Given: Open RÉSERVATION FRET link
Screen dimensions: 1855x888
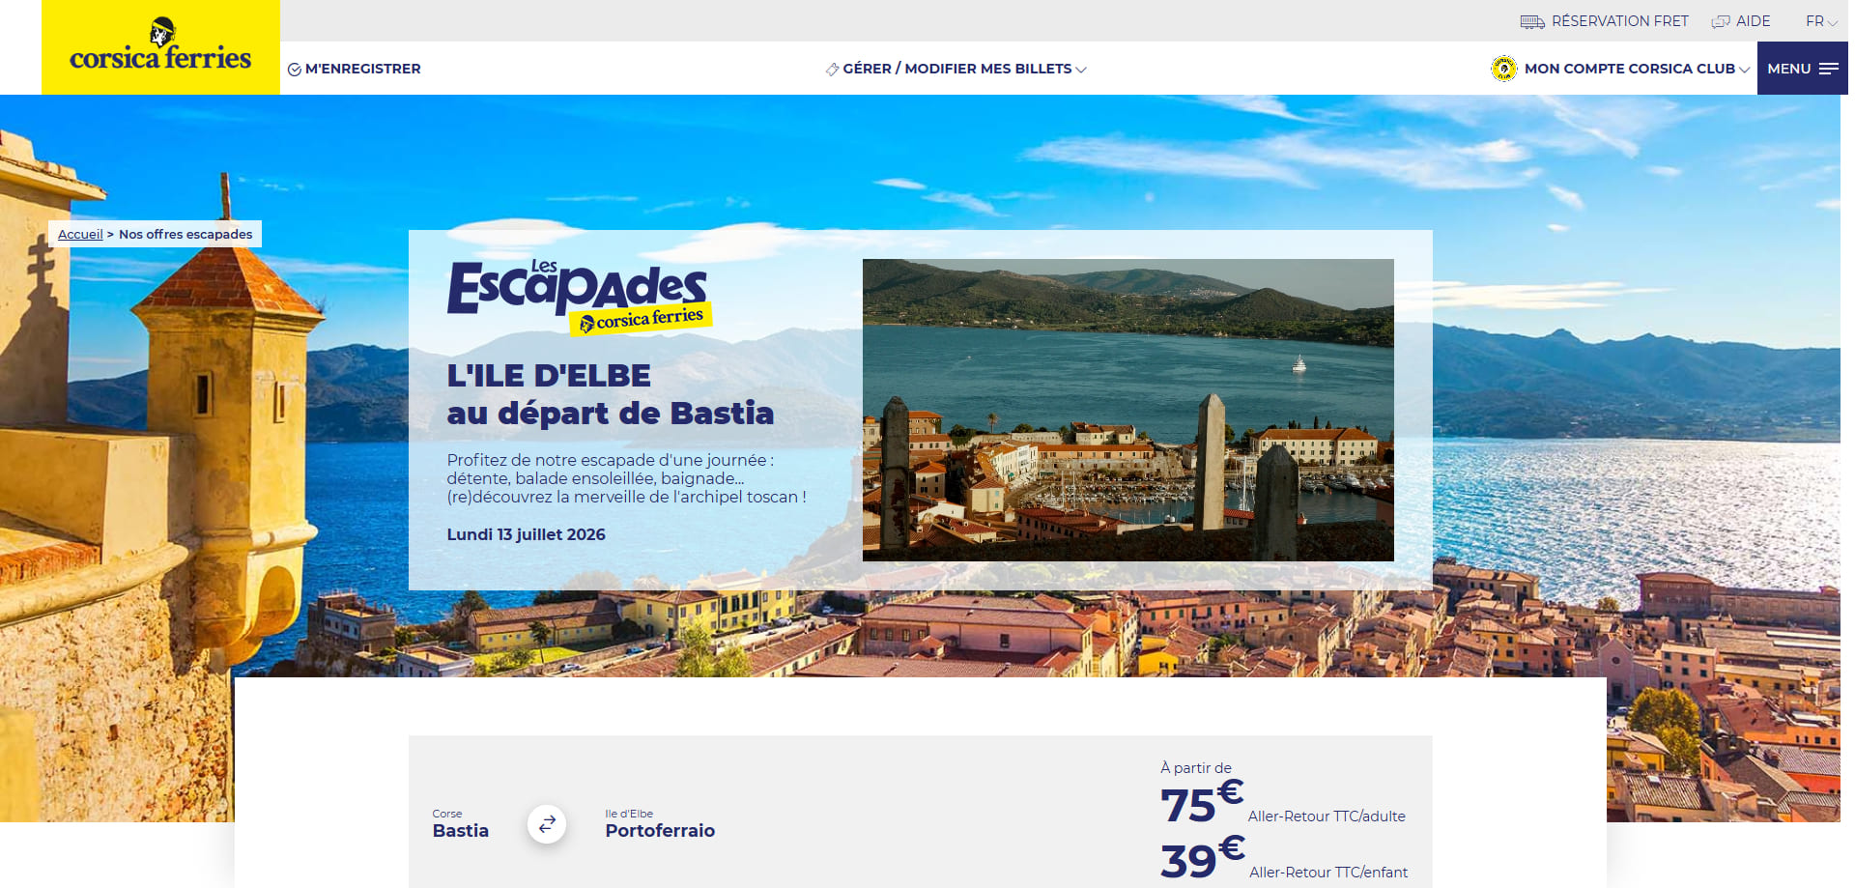Looking at the screenshot, I should tap(1619, 21).
